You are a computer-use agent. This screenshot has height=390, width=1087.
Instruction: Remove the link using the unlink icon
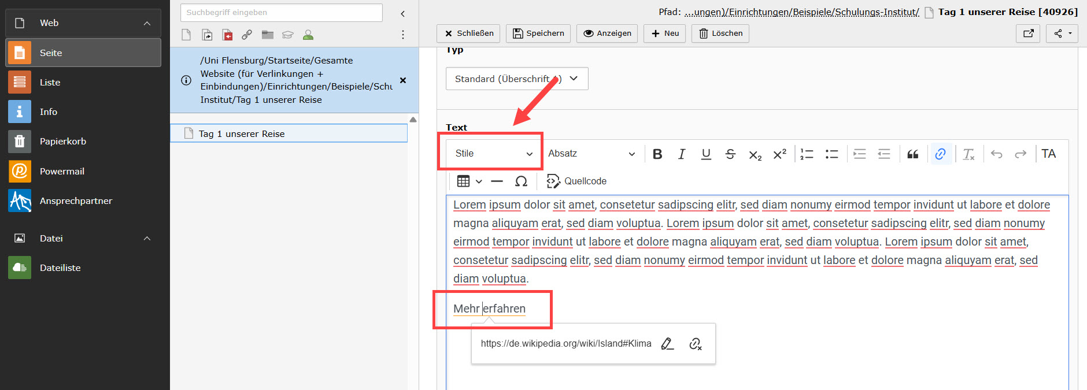point(695,344)
